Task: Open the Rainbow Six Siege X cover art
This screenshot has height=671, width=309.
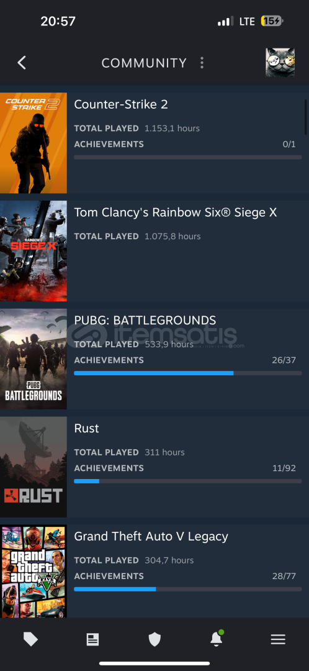Action: [34, 251]
